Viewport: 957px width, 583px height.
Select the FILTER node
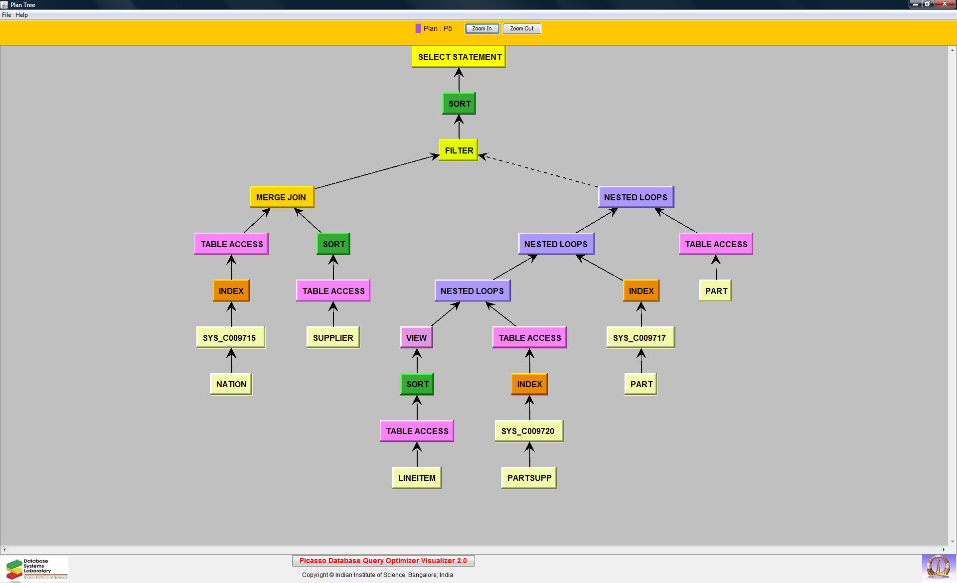pyautogui.click(x=459, y=150)
